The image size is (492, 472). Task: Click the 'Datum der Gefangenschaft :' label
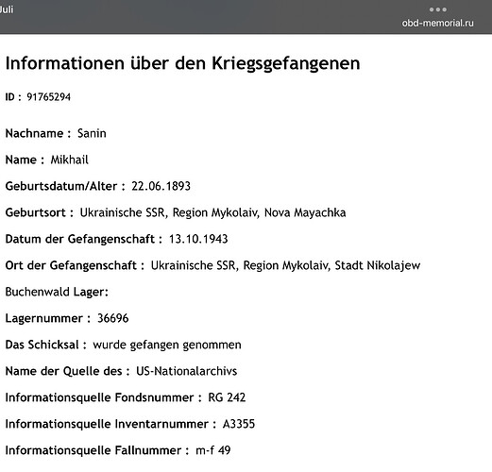pyautogui.click(x=84, y=240)
